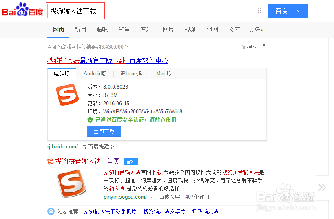Click the 立即下载 button
This screenshot has height=219, width=334.
(104, 131)
